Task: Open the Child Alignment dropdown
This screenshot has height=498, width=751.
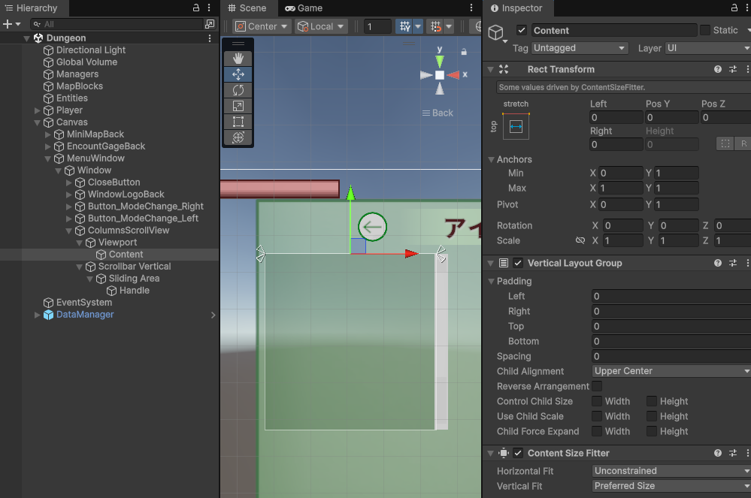Action: pyautogui.click(x=671, y=371)
